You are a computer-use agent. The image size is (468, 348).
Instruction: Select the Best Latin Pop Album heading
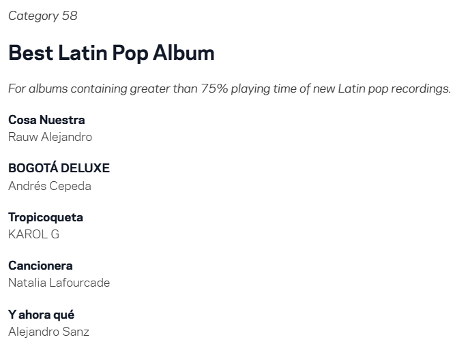tap(111, 53)
